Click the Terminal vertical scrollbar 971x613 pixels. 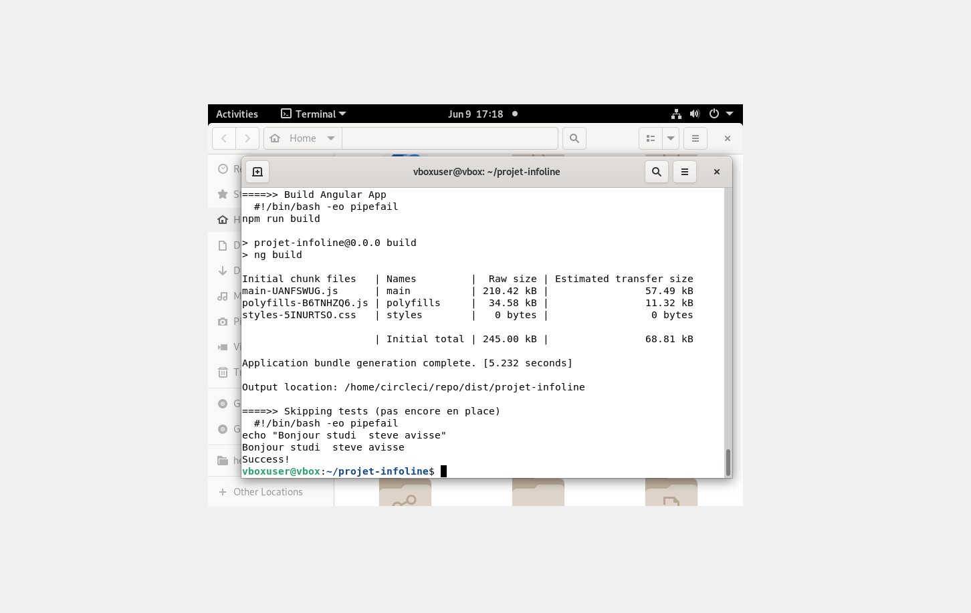tap(728, 461)
